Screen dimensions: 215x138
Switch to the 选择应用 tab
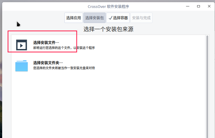[x=74, y=18]
